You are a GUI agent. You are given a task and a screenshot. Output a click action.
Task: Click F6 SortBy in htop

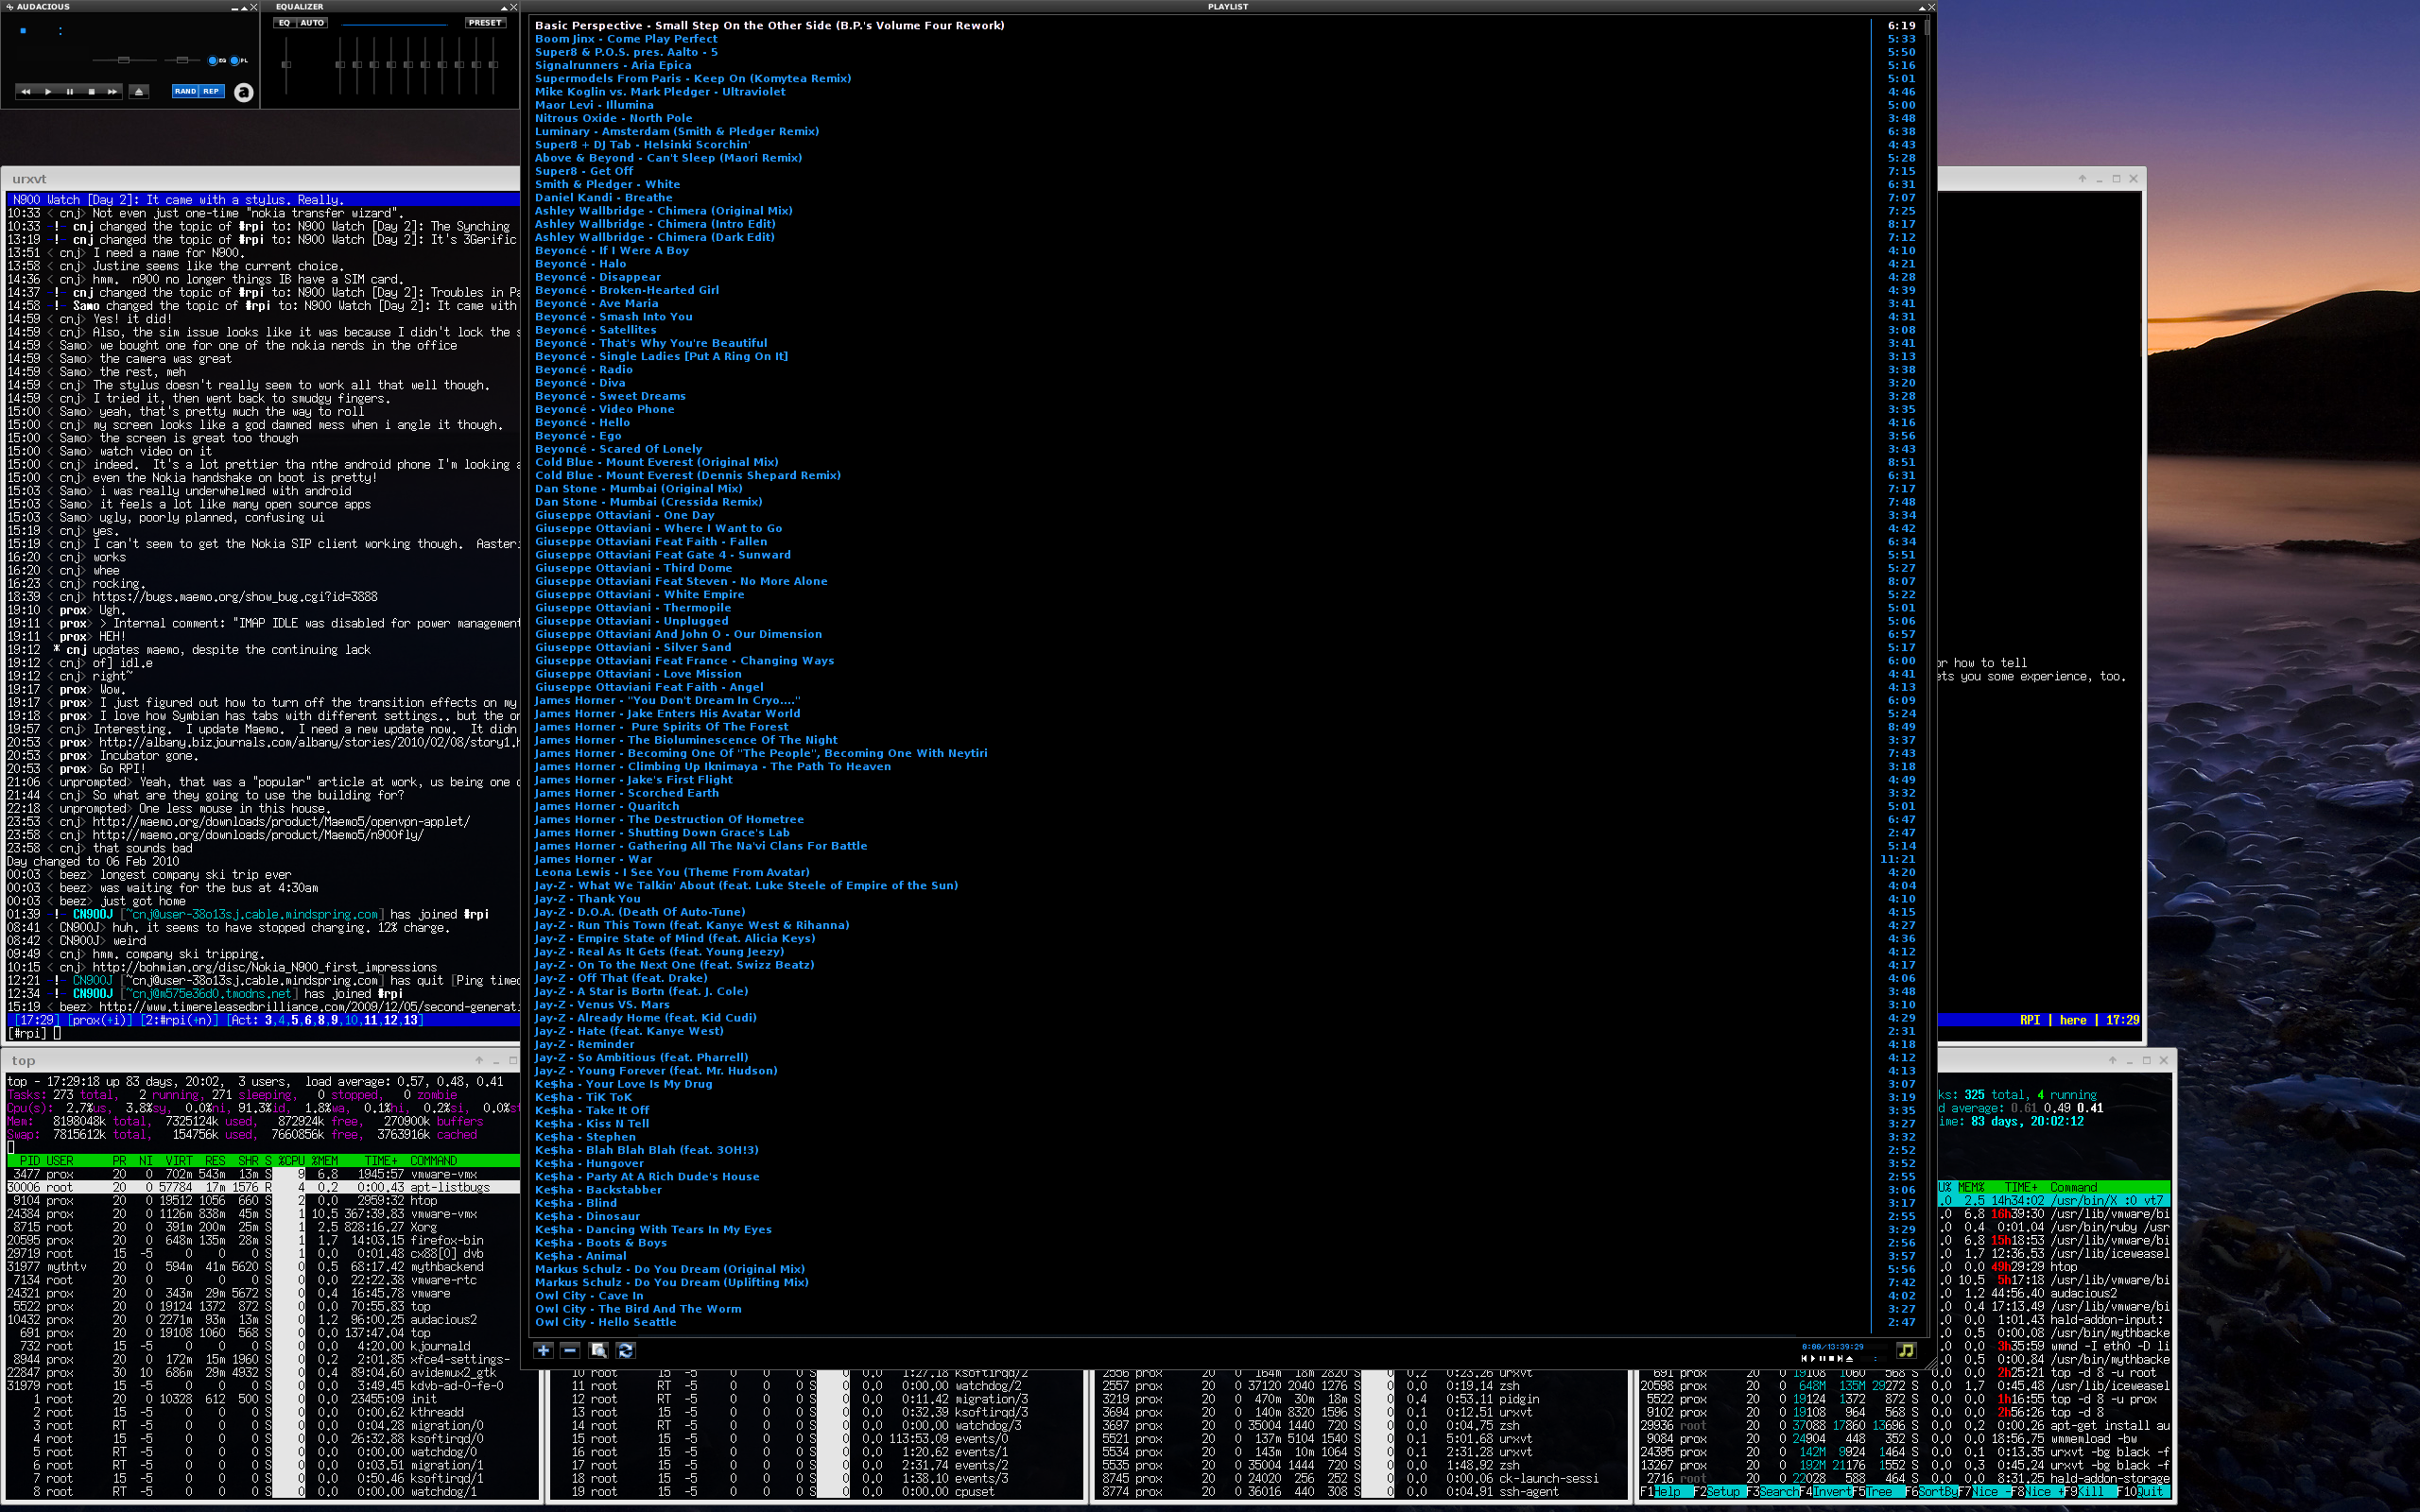(1930, 1491)
